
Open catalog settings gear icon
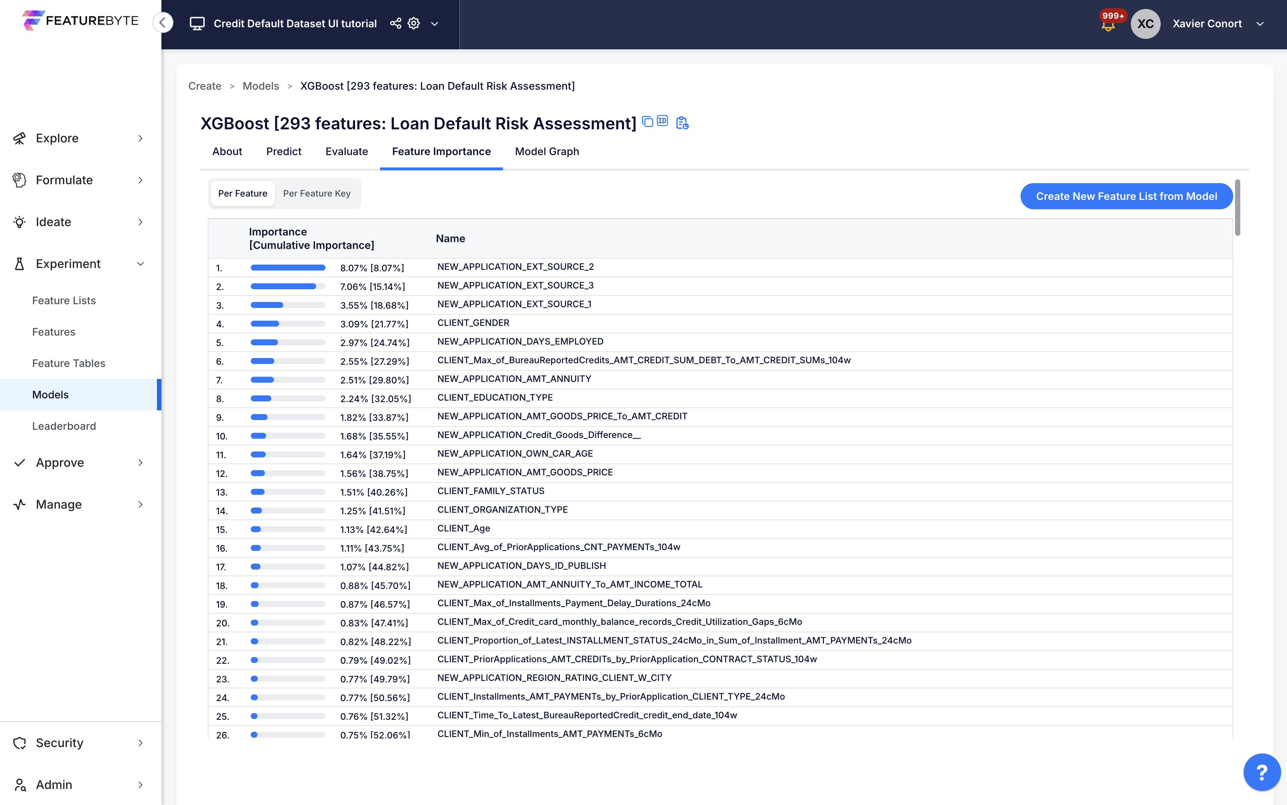(x=414, y=24)
